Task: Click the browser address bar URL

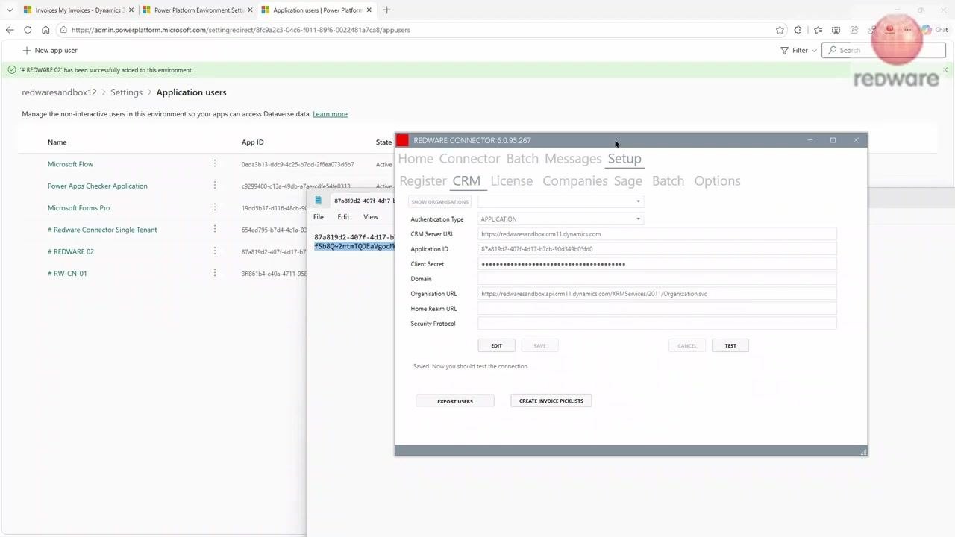Action: click(240, 30)
